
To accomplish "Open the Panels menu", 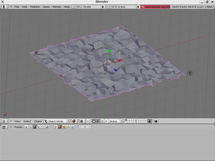I will click(18, 127).
